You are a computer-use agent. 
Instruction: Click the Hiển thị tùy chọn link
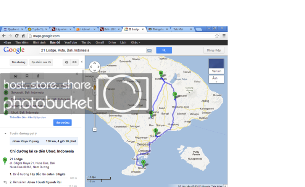[37, 118]
